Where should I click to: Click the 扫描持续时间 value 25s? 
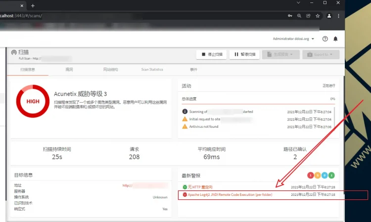click(57, 157)
